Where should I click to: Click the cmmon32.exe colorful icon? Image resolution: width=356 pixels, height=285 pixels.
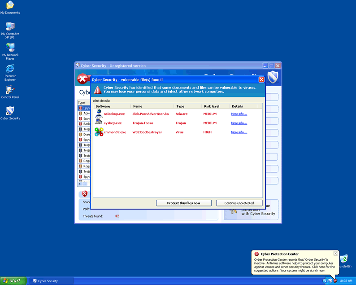(99, 132)
